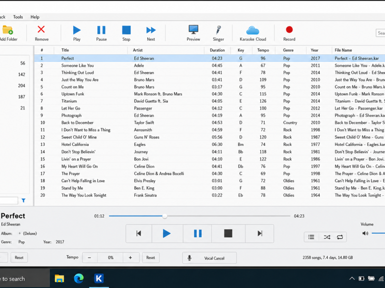Toggle shuffle playback mode
The image size is (385, 288).
327,237
